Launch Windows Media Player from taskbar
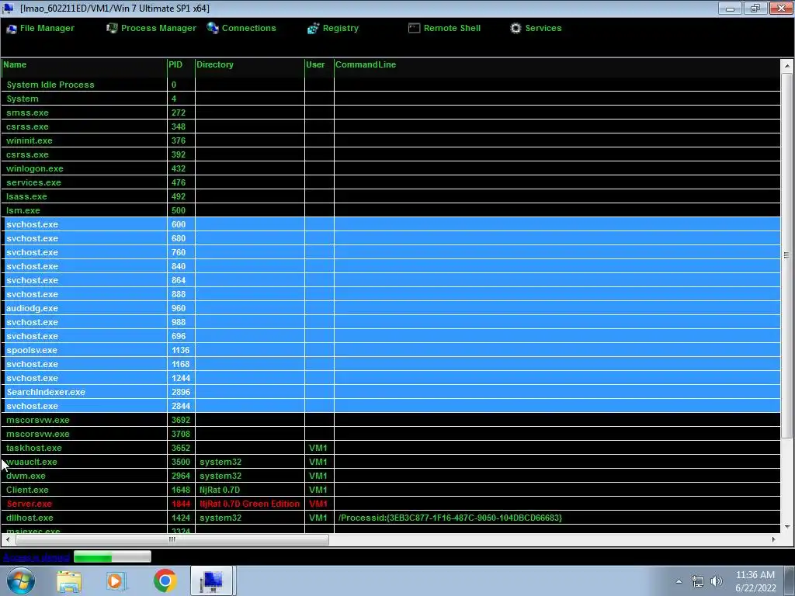 pyautogui.click(x=116, y=581)
